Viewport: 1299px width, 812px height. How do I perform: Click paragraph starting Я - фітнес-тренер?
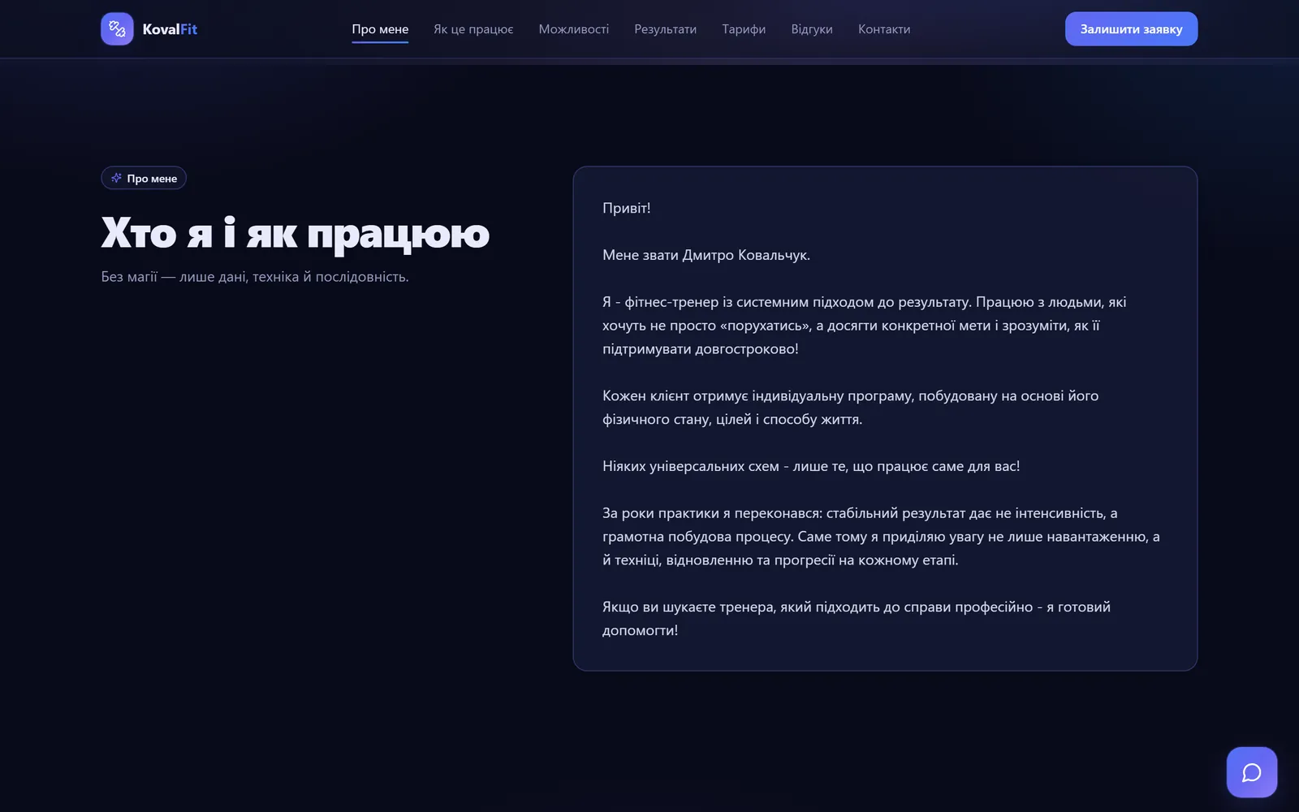click(x=865, y=326)
